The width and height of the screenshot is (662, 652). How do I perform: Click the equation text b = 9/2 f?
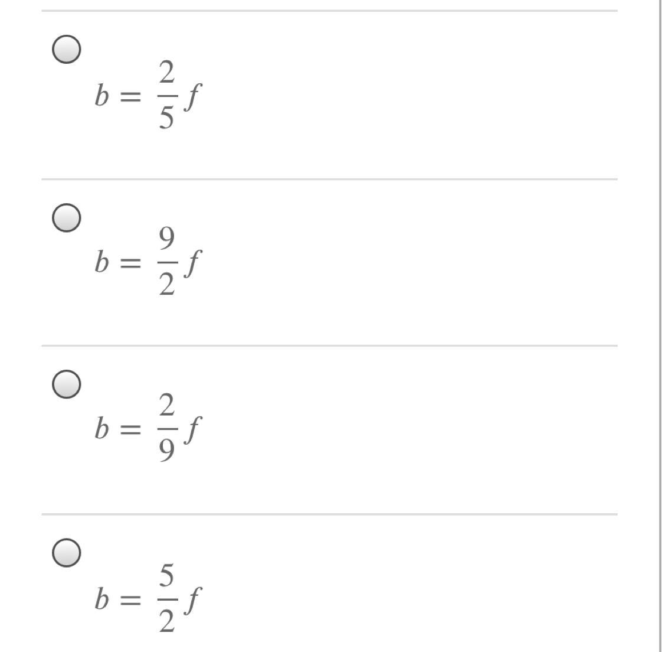(x=145, y=263)
